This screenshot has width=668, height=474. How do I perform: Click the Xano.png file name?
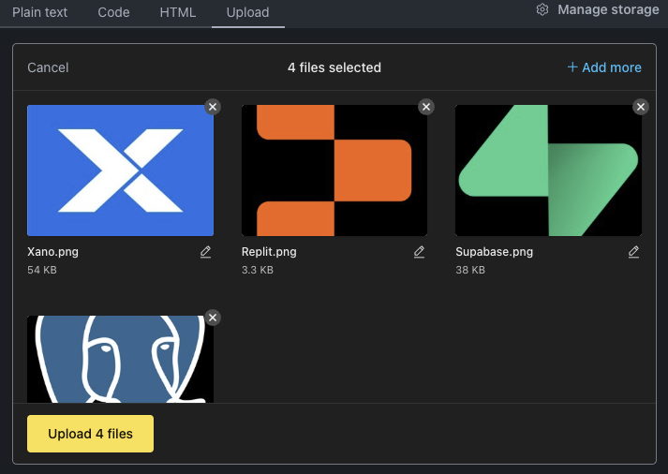pyautogui.click(x=52, y=252)
